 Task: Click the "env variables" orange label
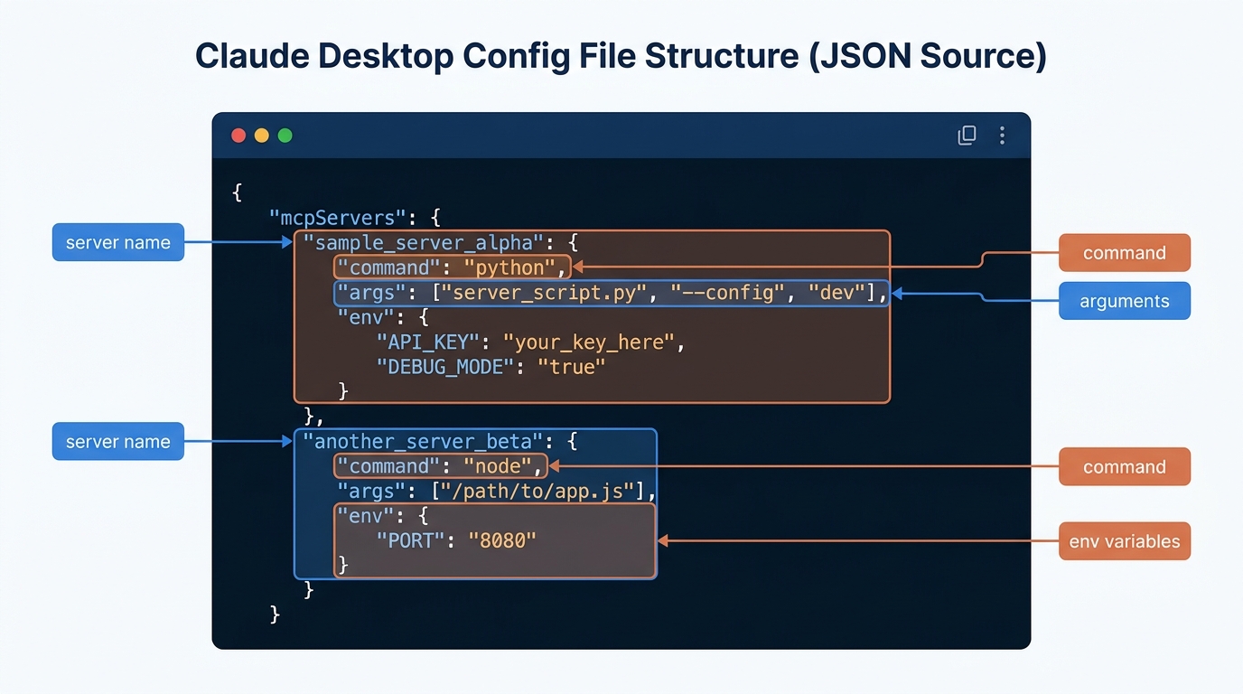[x=1125, y=541]
